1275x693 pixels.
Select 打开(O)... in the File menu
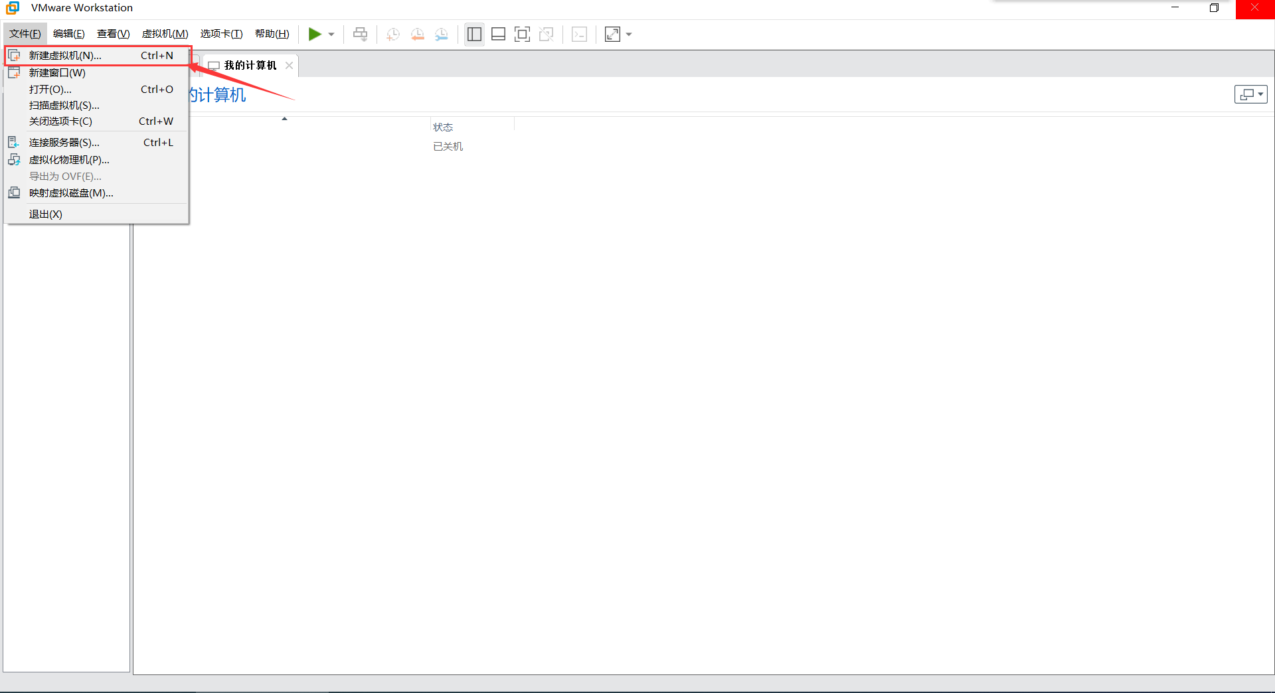98,90
